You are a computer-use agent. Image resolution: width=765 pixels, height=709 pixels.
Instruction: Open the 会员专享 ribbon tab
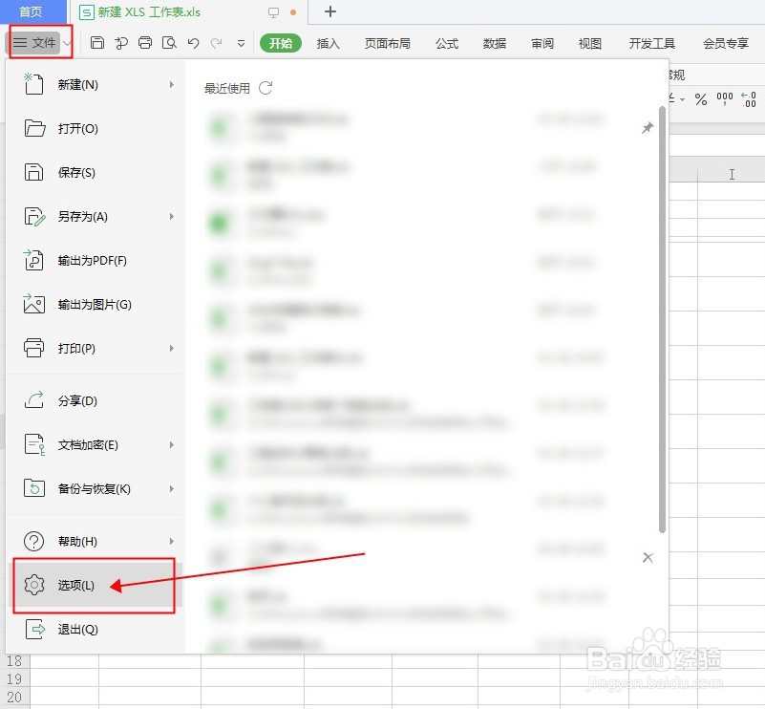pyautogui.click(x=726, y=43)
